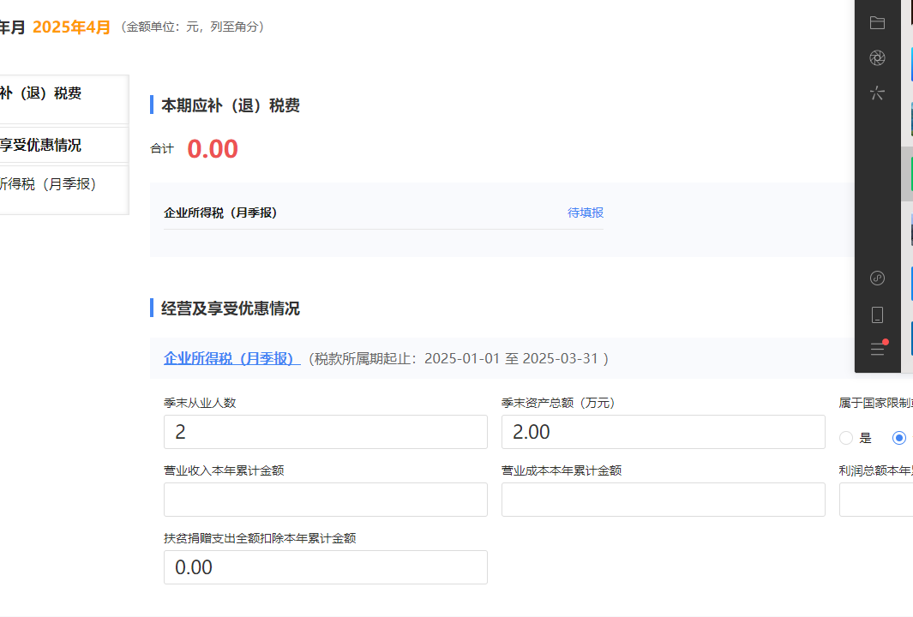The image size is (913, 617).
Task: Click the mobile phone icon in sidebar
Action: coord(877,314)
